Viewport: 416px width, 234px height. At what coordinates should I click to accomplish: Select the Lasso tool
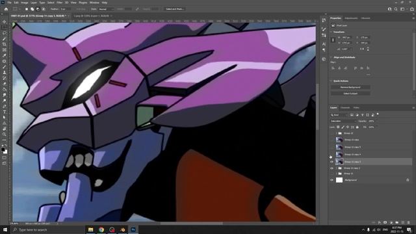(5, 33)
